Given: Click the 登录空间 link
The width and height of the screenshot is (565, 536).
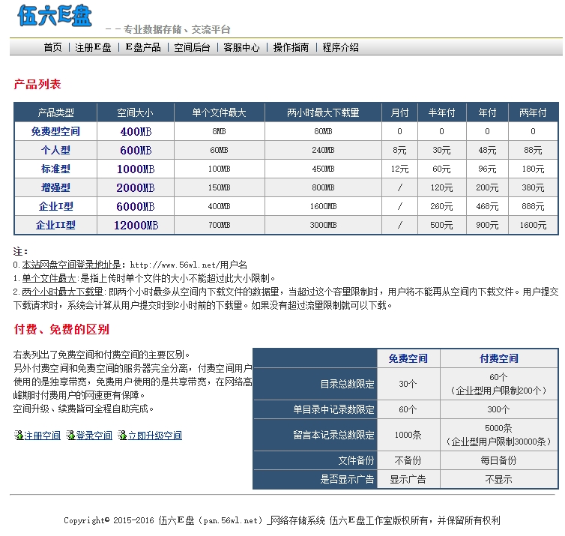Looking at the screenshot, I should click(x=94, y=436).
